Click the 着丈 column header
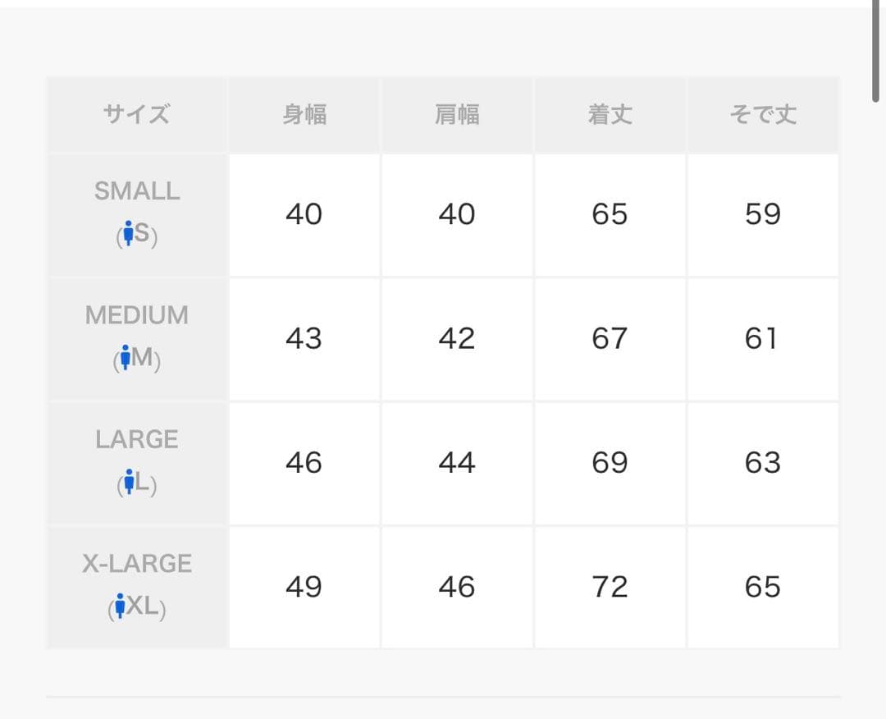 (610, 114)
